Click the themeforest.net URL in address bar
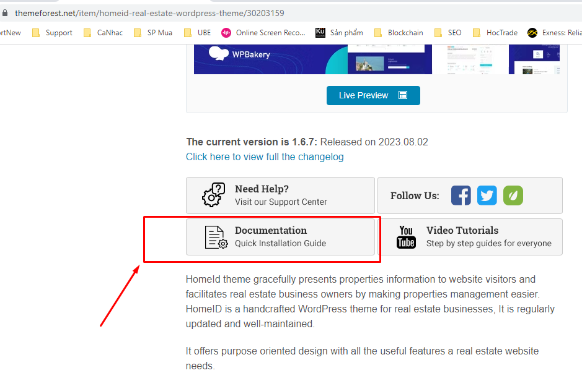582x373 pixels. 149,13
